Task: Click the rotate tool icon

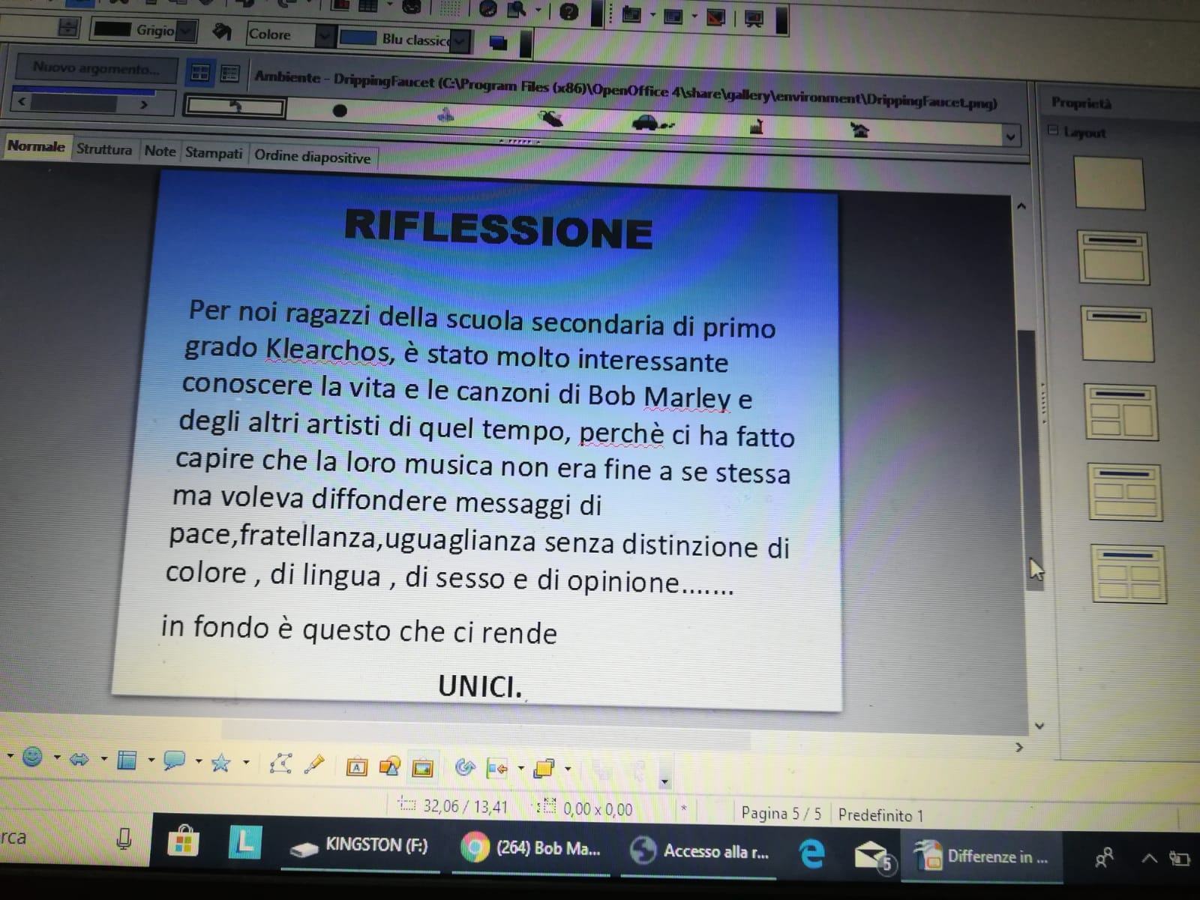Action: pyautogui.click(x=465, y=767)
